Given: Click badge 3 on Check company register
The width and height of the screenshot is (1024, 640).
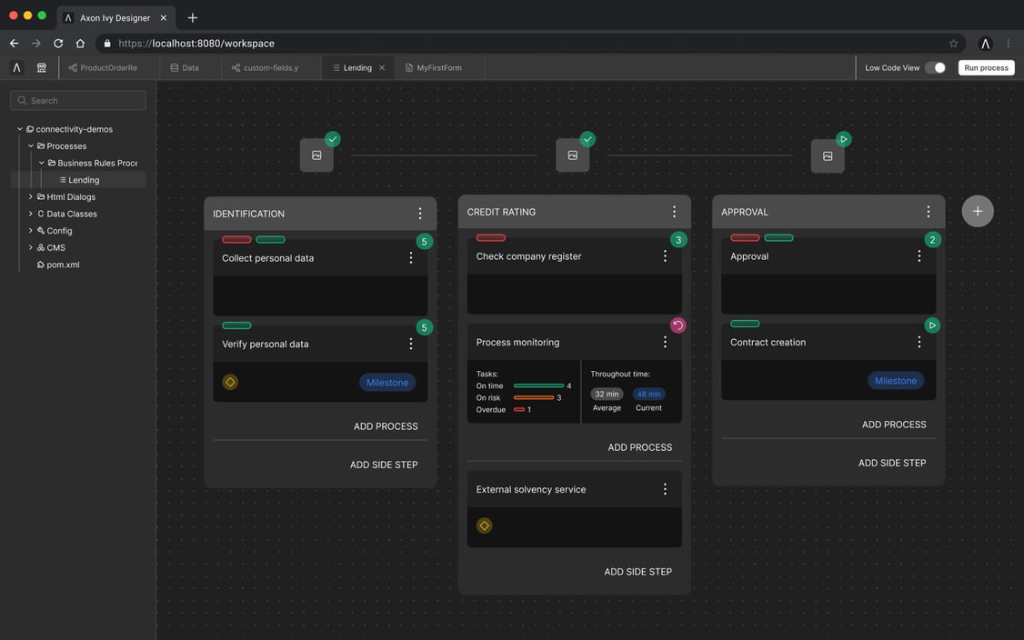Looking at the screenshot, I should (678, 240).
